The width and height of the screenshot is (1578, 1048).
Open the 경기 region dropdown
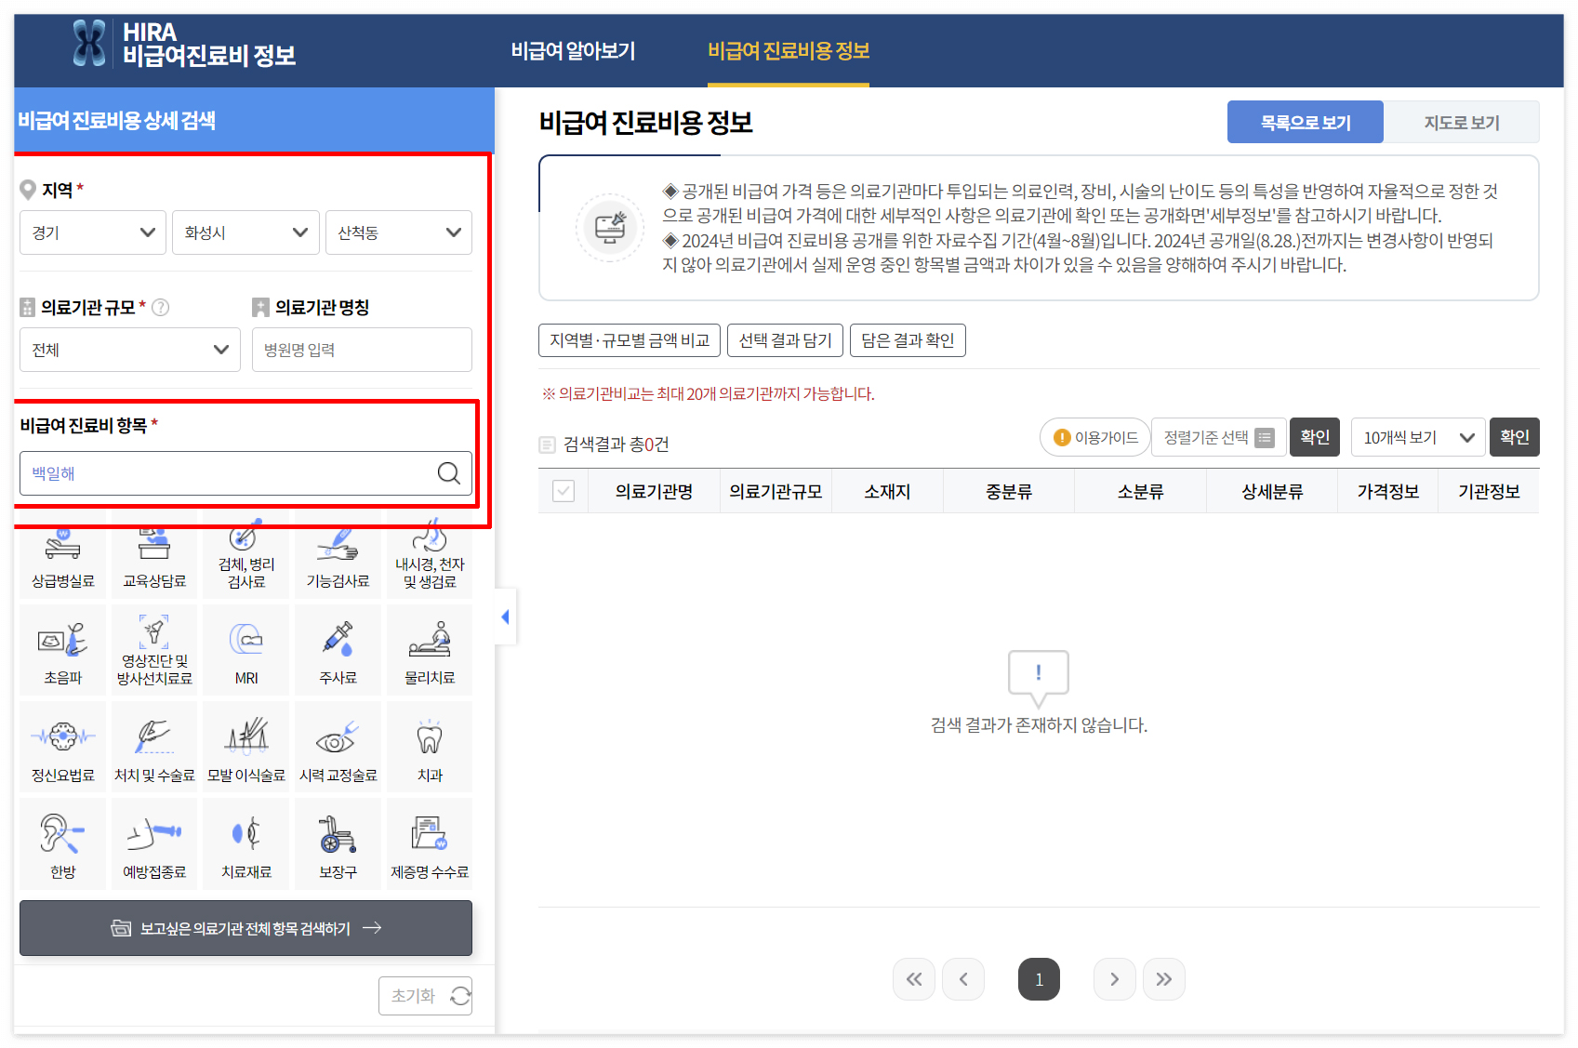92,232
